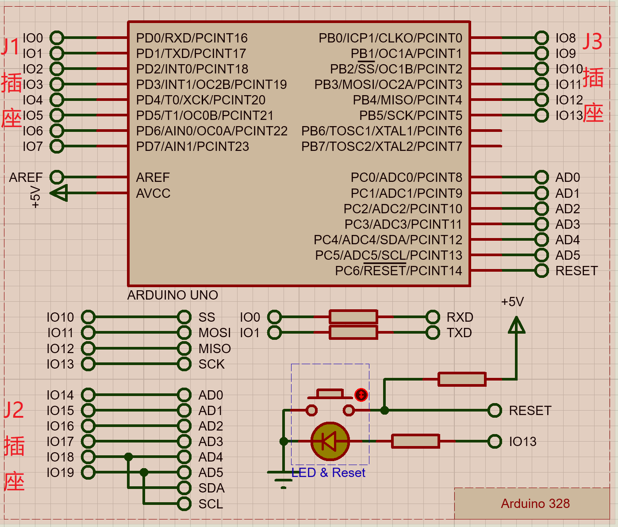Click the push button switch component
The image size is (618, 527).
coord(330,403)
